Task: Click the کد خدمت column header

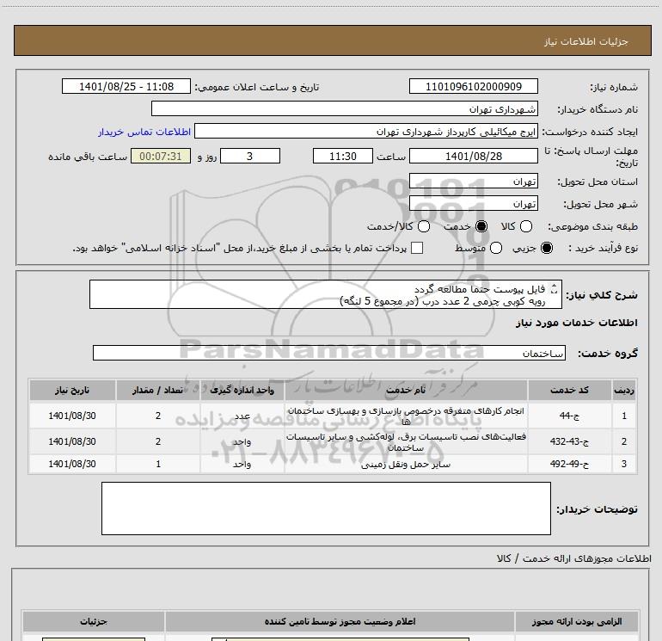Action: click(569, 390)
